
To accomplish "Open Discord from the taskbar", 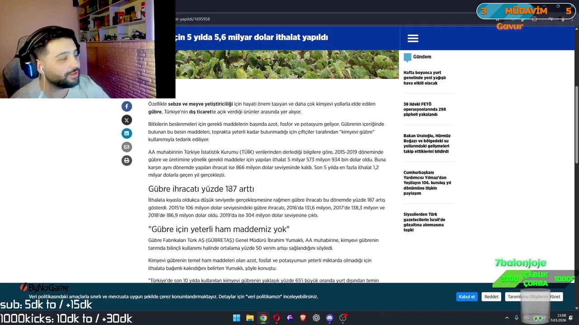I will pos(330,318).
